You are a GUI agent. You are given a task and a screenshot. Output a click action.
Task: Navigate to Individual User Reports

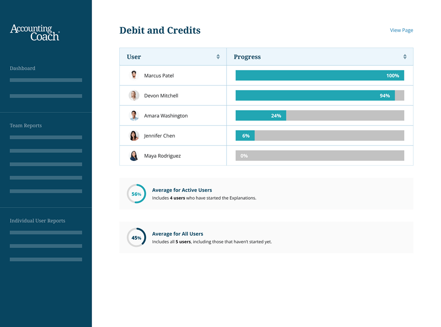[37, 220]
